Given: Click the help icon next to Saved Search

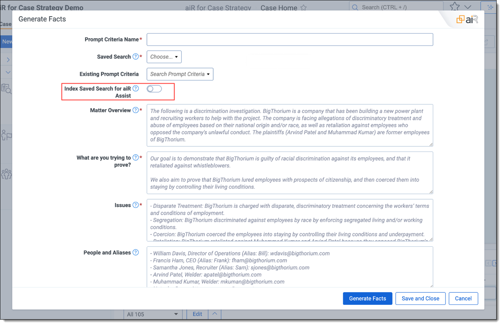Looking at the screenshot, I should [135, 57].
